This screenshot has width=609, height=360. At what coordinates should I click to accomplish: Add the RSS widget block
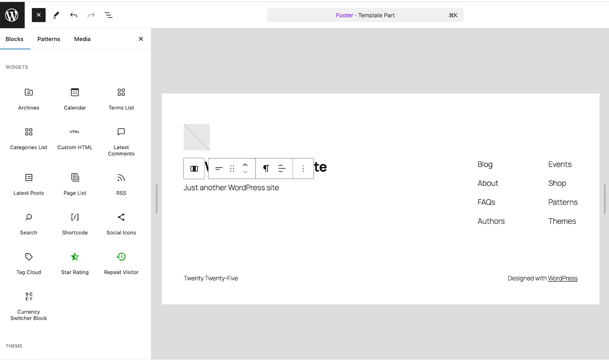[121, 184]
